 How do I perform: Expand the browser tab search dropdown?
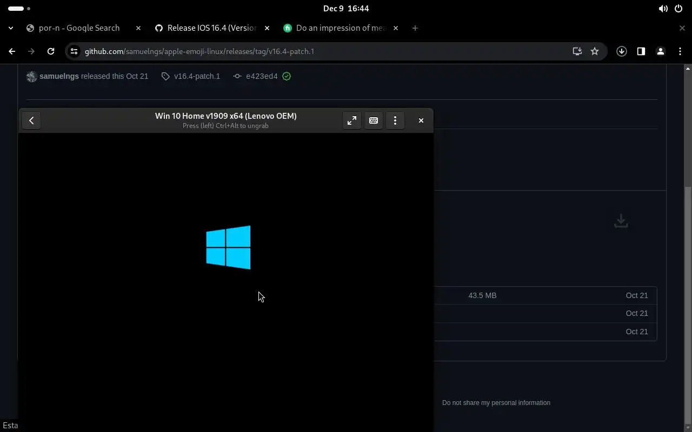click(11, 28)
